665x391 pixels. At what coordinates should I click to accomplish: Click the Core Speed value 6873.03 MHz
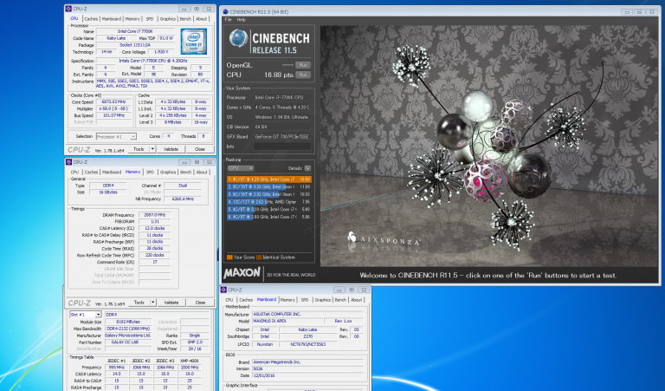(x=113, y=102)
